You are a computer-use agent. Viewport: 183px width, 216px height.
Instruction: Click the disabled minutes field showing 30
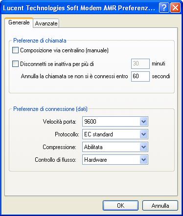coord(140,64)
